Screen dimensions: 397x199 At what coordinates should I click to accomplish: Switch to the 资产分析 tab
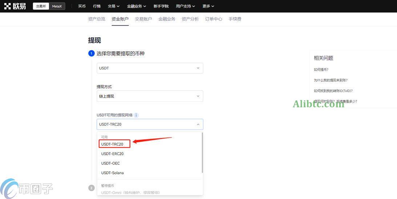click(190, 19)
